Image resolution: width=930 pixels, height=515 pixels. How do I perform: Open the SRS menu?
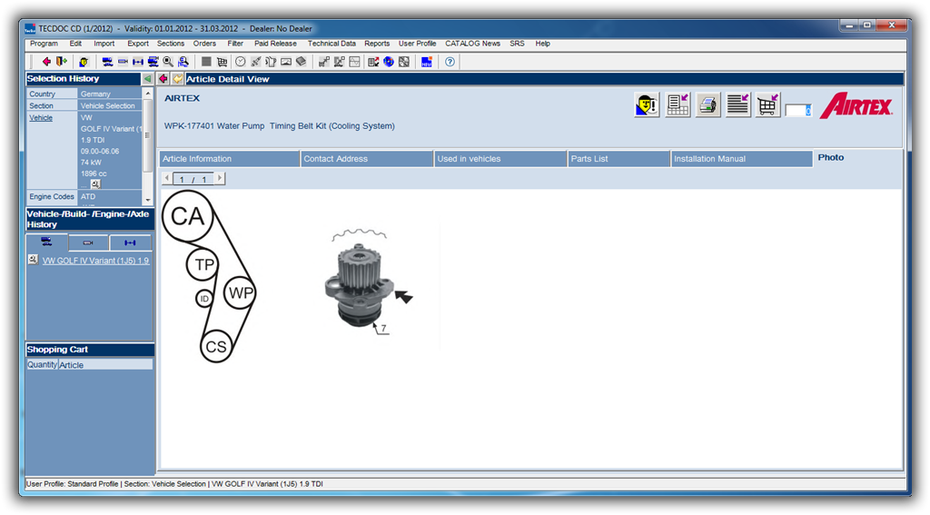(x=517, y=44)
